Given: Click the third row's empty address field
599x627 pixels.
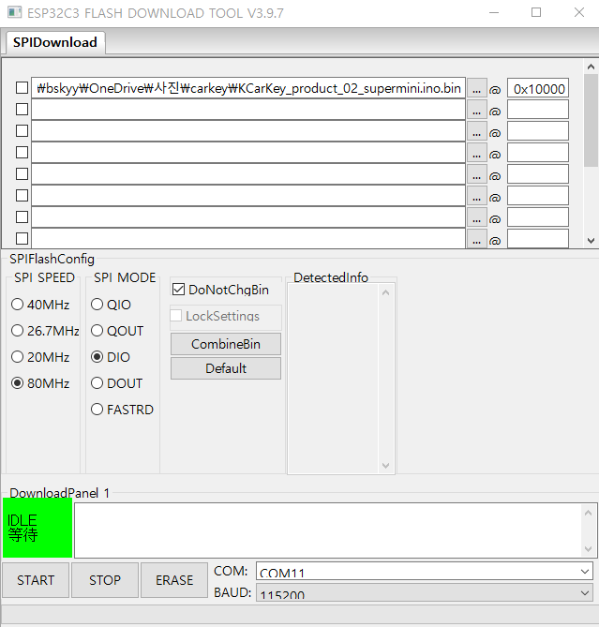Looking at the screenshot, I should pos(538,131).
